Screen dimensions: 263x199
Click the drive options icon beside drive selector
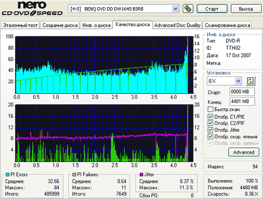[x=188, y=9]
